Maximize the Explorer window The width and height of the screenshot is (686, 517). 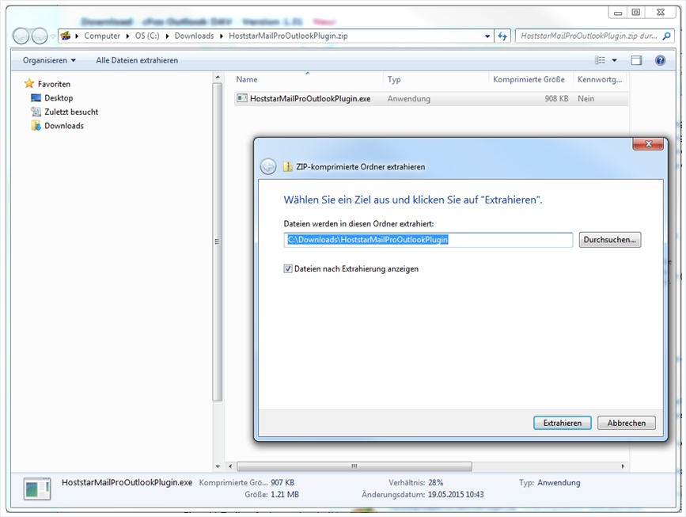coord(636,12)
